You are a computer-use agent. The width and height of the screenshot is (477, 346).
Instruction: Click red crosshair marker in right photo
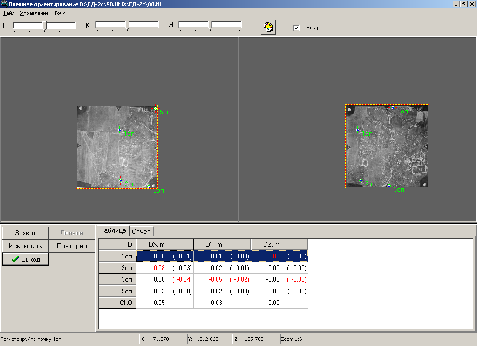tap(360, 180)
